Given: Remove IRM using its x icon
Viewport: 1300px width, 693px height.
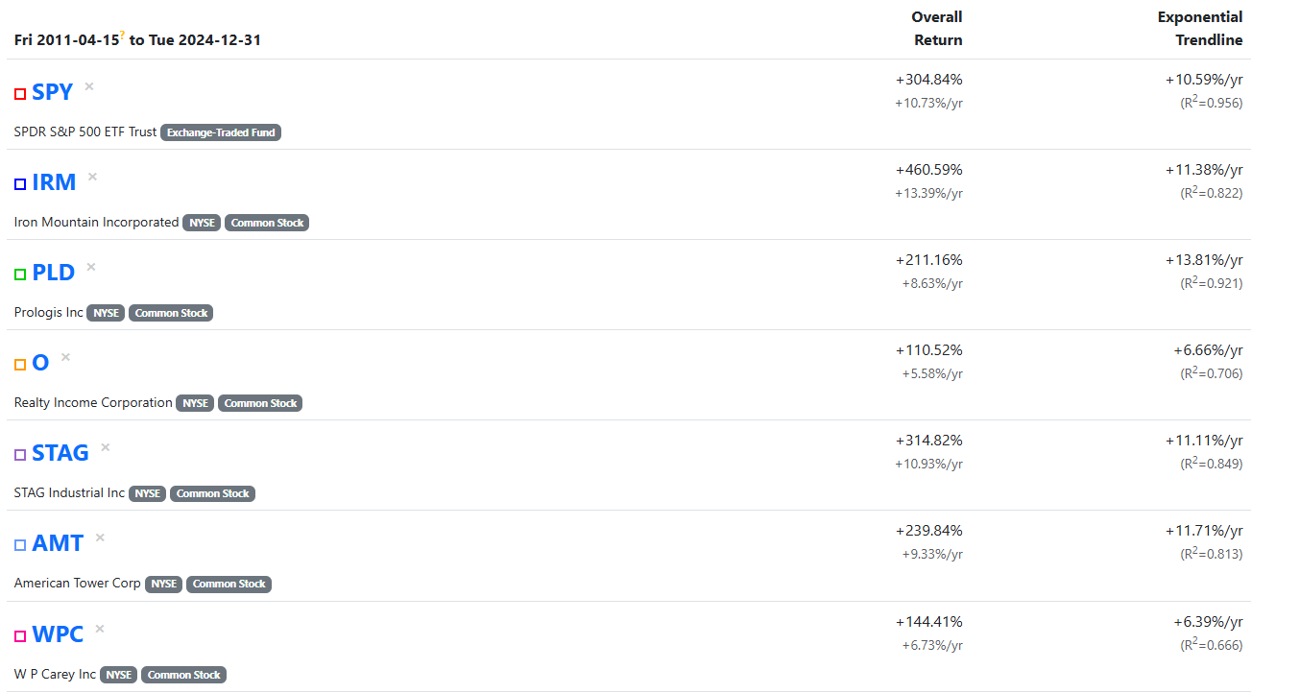Looking at the screenshot, I should click(93, 177).
